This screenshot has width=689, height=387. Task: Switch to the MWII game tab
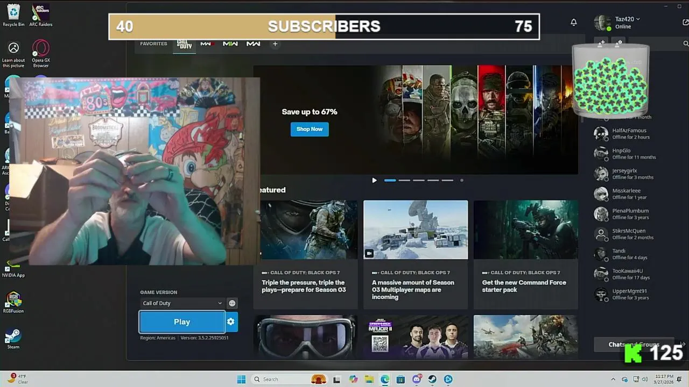coord(230,44)
